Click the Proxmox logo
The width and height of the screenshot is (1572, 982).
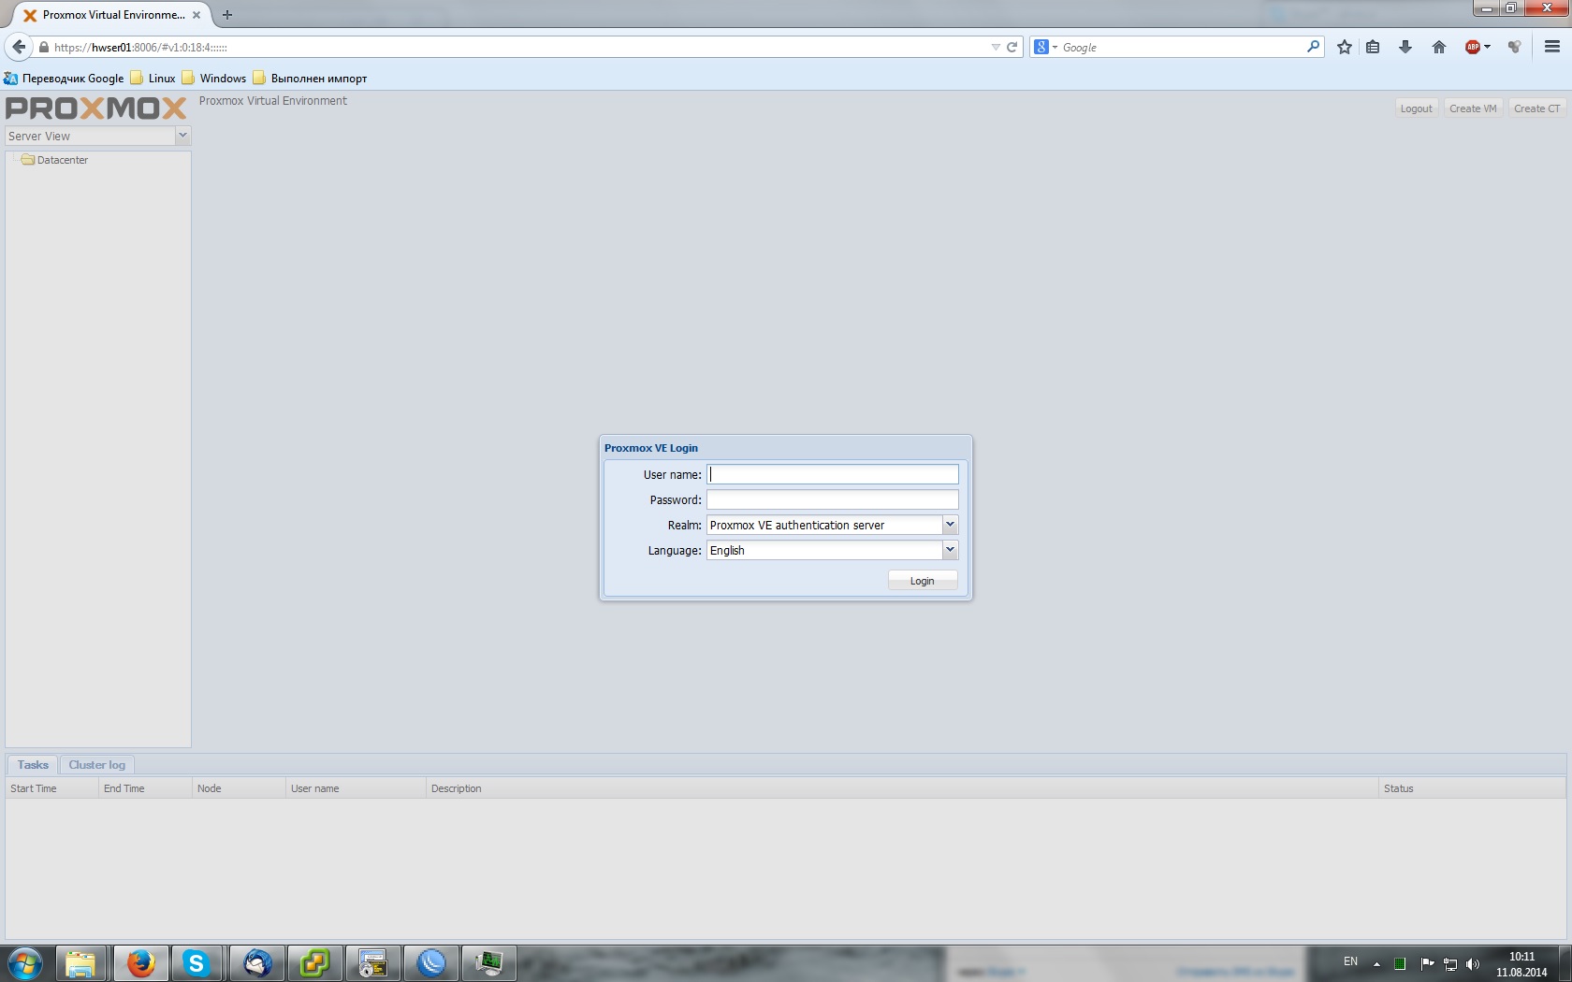coord(96,108)
